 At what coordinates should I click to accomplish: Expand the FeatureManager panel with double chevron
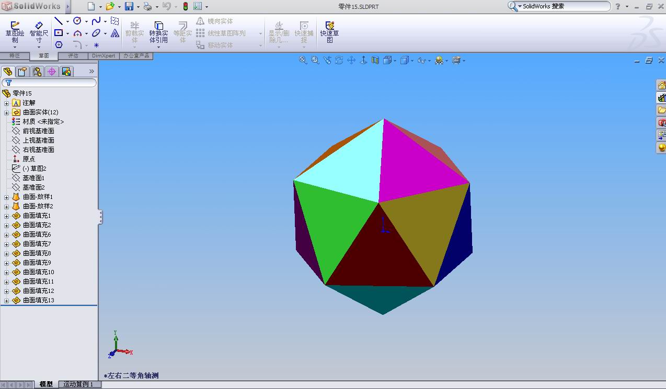click(x=91, y=72)
